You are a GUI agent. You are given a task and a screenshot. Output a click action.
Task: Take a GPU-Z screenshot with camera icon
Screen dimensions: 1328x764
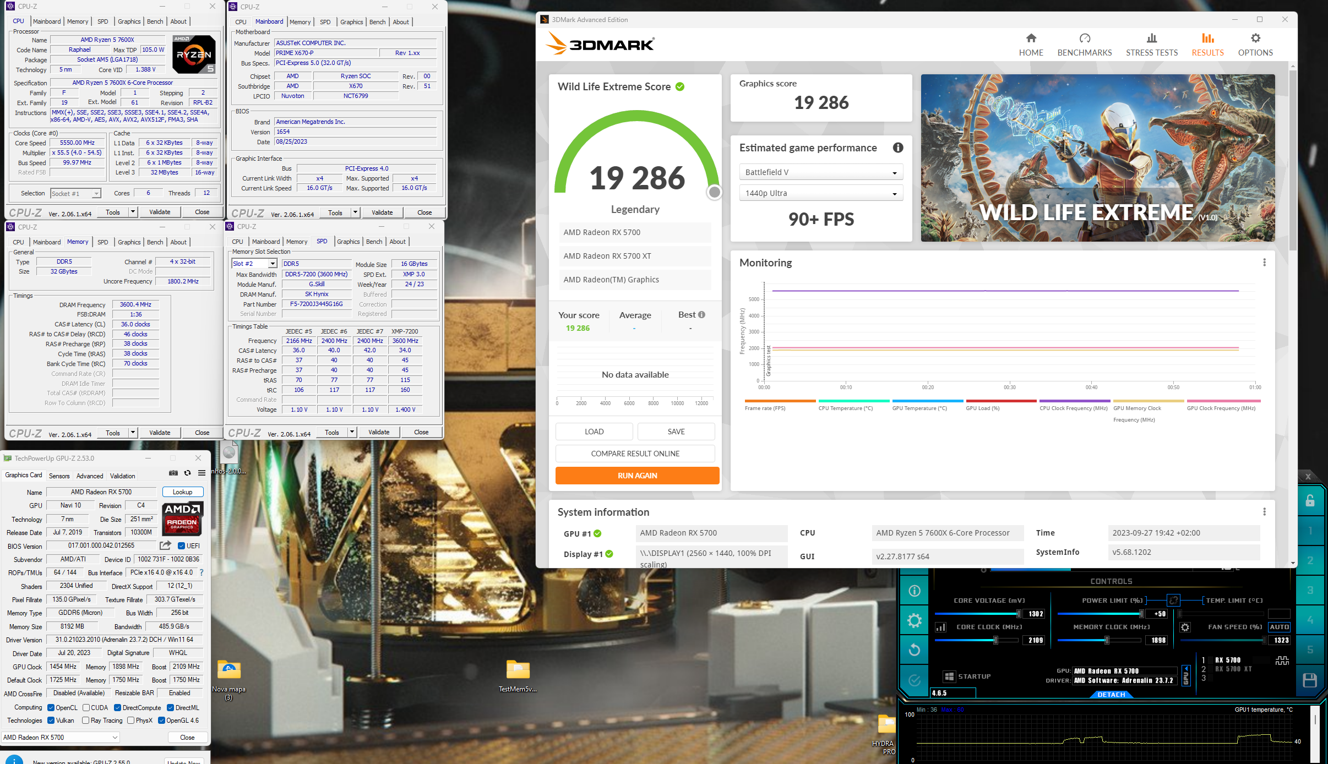[173, 473]
